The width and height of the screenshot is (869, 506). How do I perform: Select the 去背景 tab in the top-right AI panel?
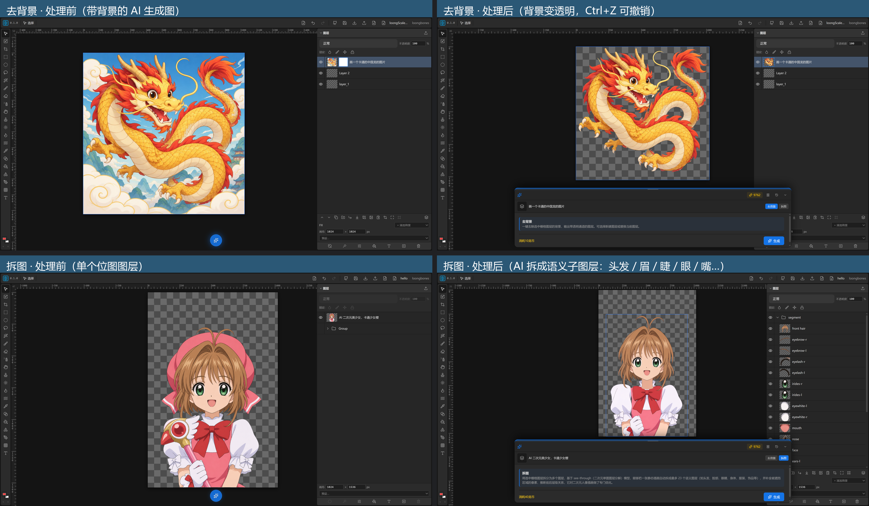click(x=772, y=206)
